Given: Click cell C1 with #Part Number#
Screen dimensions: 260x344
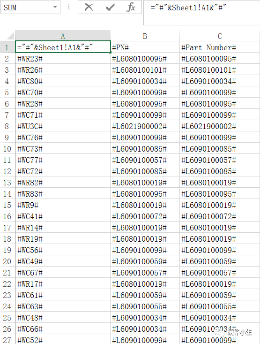Looking at the screenshot, I should 220,47.
